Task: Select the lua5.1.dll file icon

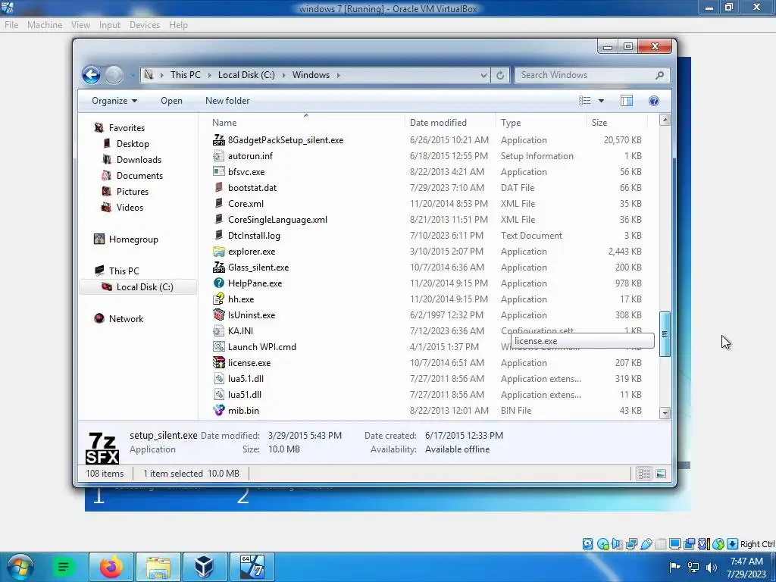Action: [219, 379]
